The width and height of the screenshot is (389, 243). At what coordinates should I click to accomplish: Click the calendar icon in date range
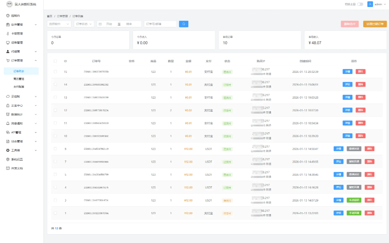click(100, 24)
